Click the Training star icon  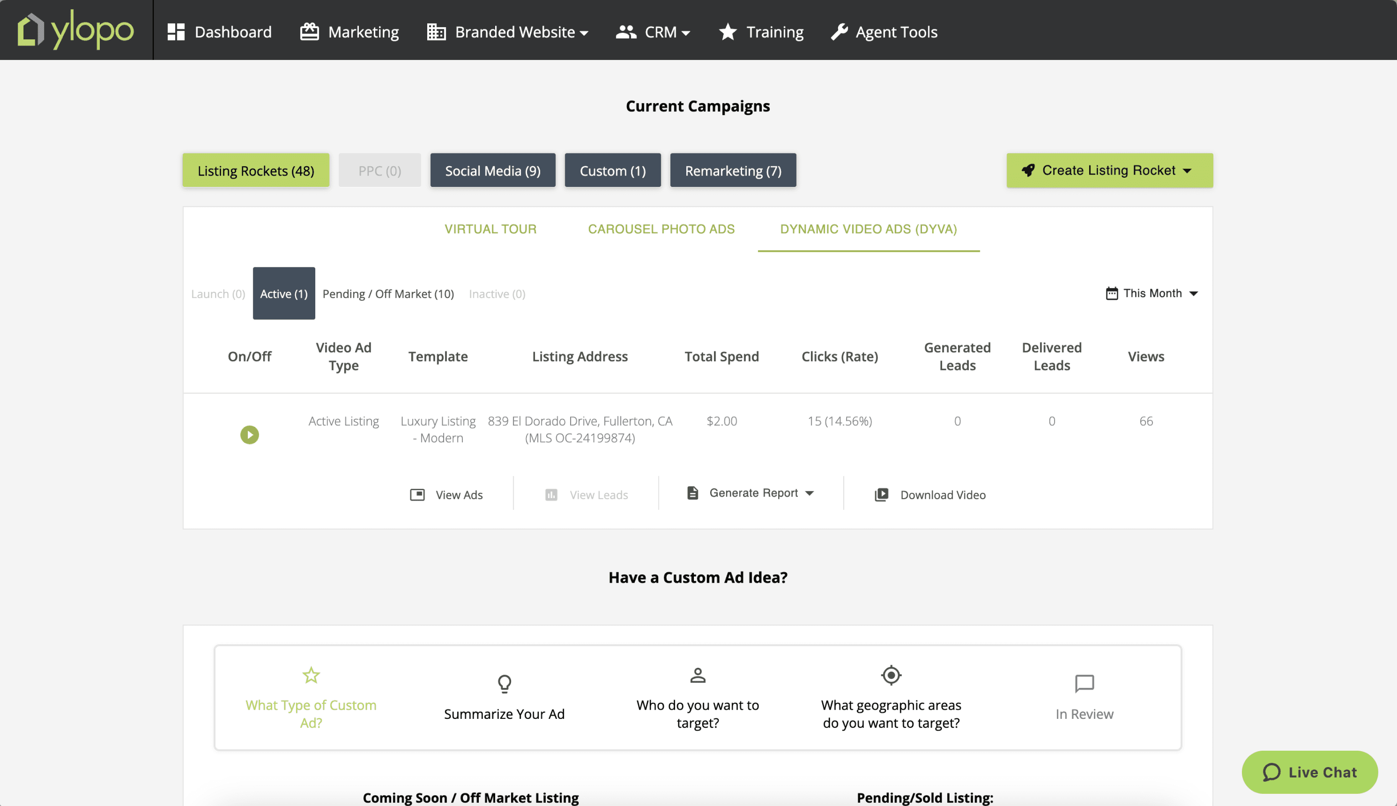(x=727, y=32)
